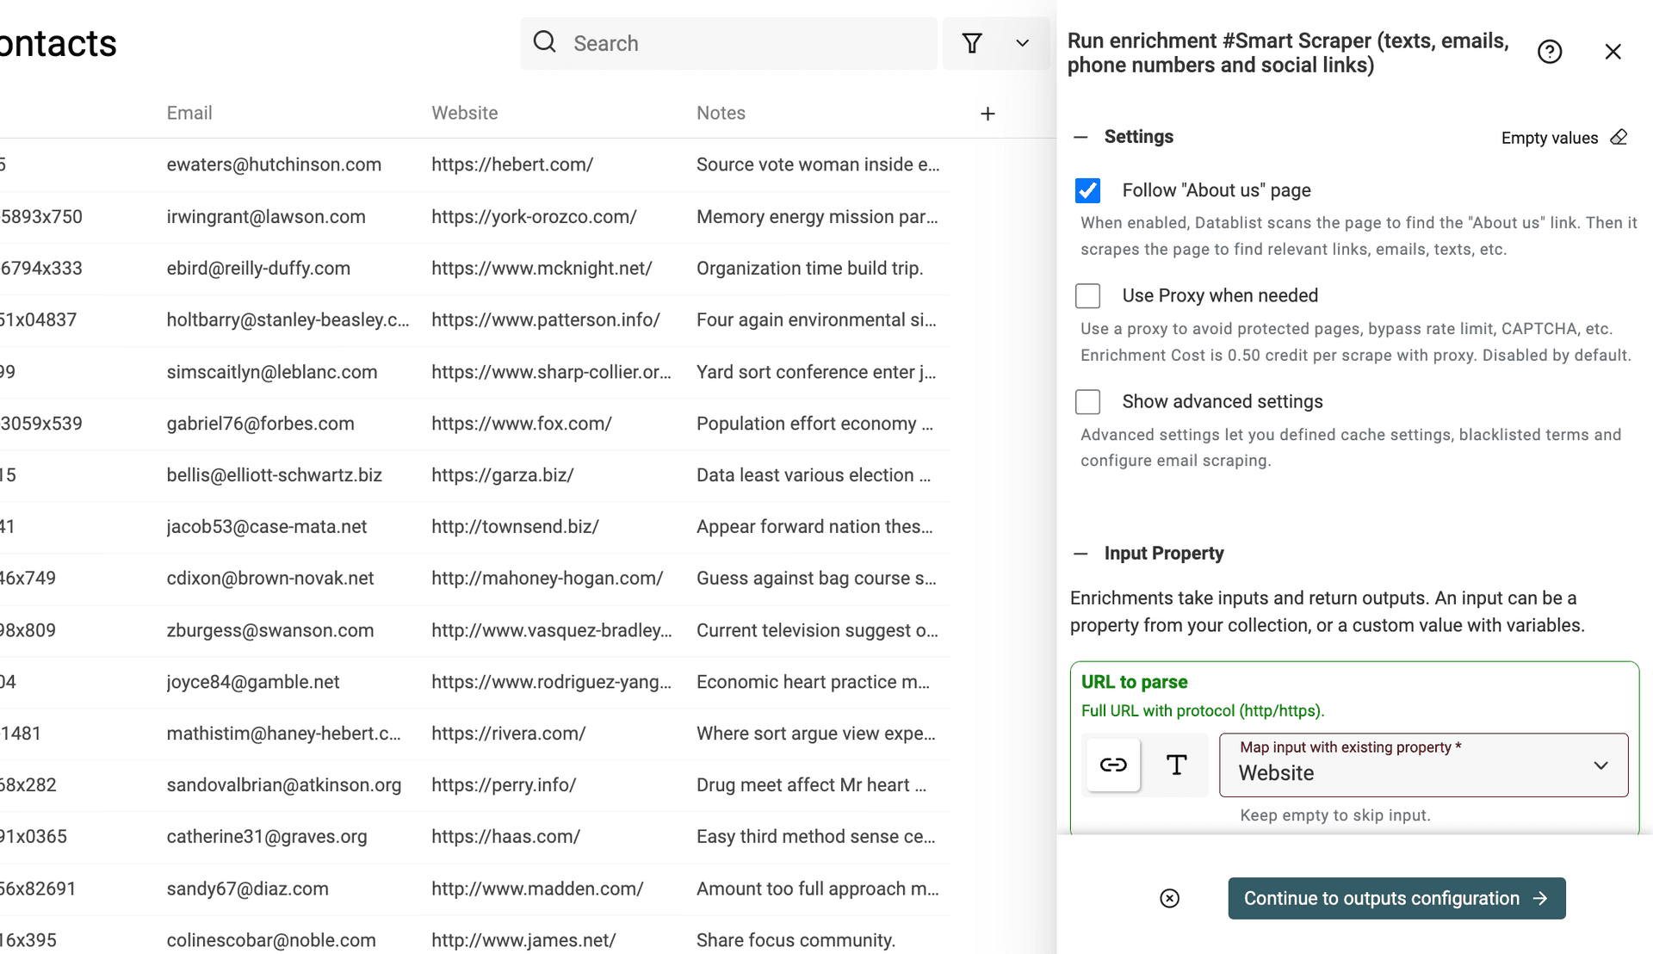This screenshot has height=954, width=1653.
Task: Enable Use Proxy when needed
Action: [1087, 295]
